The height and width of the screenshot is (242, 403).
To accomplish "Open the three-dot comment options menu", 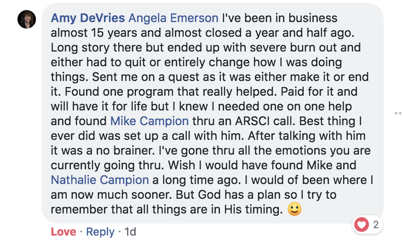I will 398,113.
